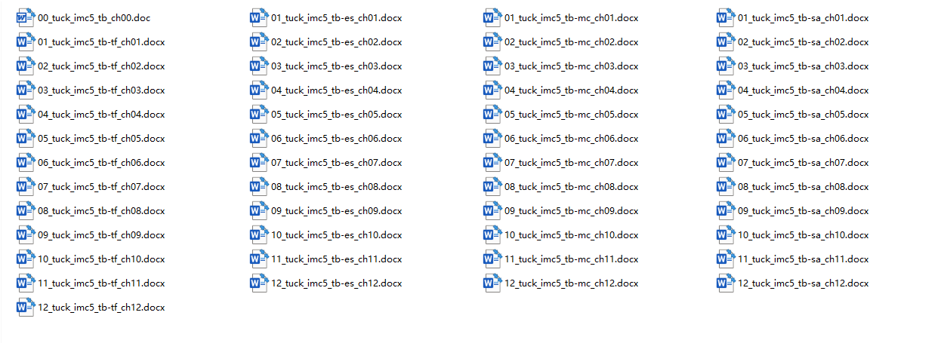Click the Word icon of 01_tuck_imc5_tb-sa_ch01.docx
This screenshot has height=343, width=947.
tap(726, 17)
